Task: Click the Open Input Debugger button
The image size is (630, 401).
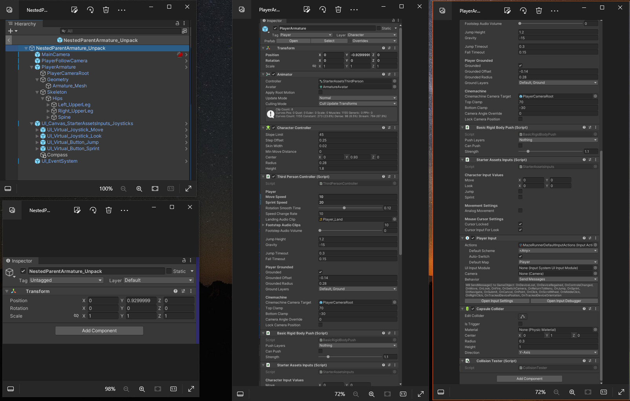Action: click(x=564, y=301)
